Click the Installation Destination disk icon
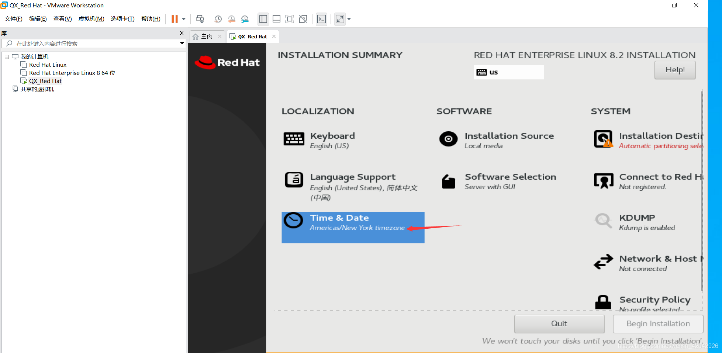The height and width of the screenshot is (353, 722). [x=603, y=139]
